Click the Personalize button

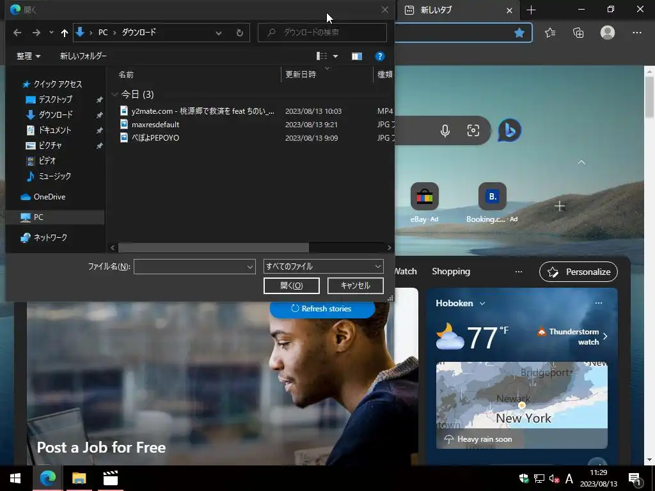click(x=578, y=272)
